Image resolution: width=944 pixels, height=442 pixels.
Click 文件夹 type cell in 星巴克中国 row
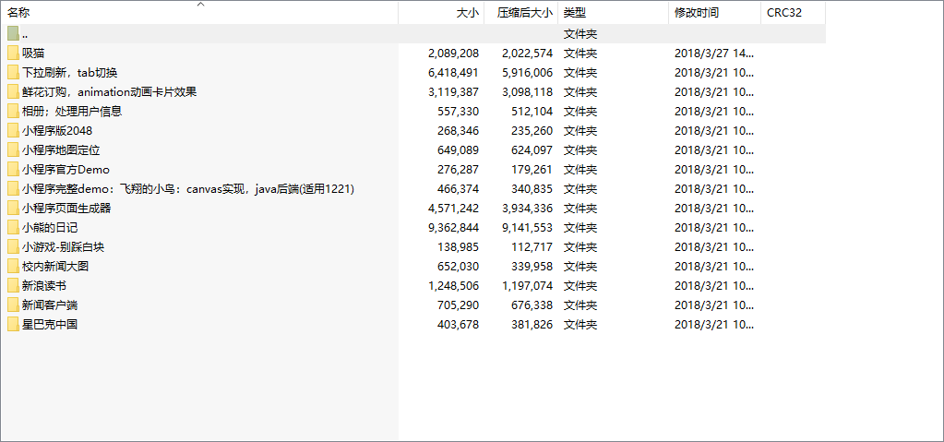coord(580,325)
